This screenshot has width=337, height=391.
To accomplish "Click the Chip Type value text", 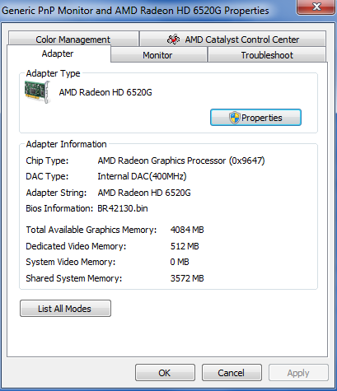I will point(181,161).
